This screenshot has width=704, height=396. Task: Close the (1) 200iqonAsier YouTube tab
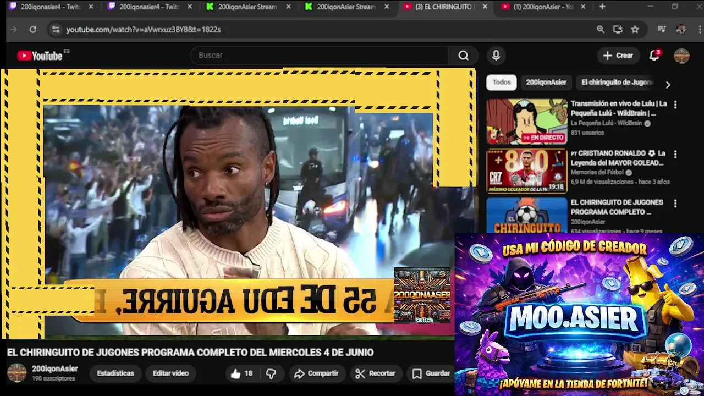tap(583, 7)
